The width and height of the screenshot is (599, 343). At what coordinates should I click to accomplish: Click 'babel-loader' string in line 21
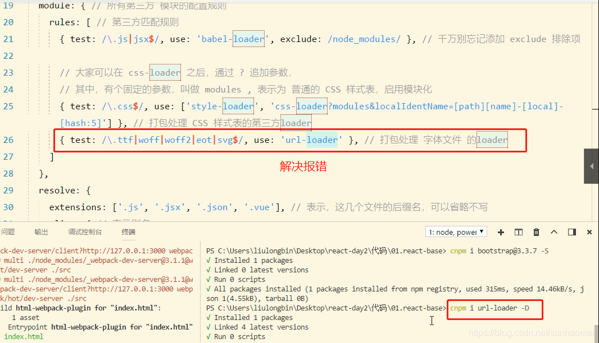pyautogui.click(x=233, y=39)
